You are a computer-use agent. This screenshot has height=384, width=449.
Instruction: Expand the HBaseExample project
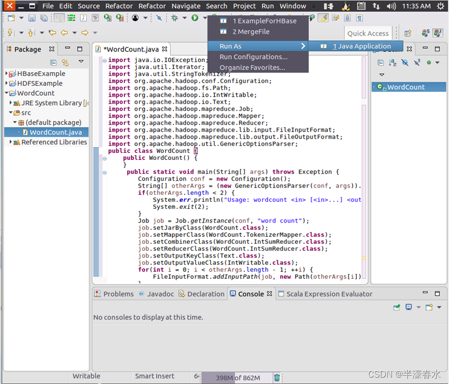pyautogui.click(x=6, y=74)
